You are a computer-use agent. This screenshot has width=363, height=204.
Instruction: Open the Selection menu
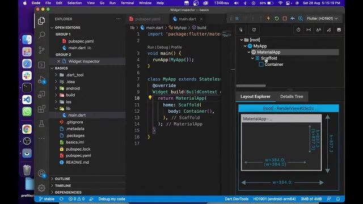[x=74, y=3]
